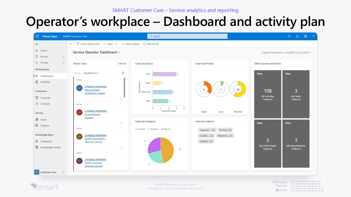This screenshot has width=351, height=197.
Task: Filter by the Installa... (2) subject tag
Action: tap(206, 141)
